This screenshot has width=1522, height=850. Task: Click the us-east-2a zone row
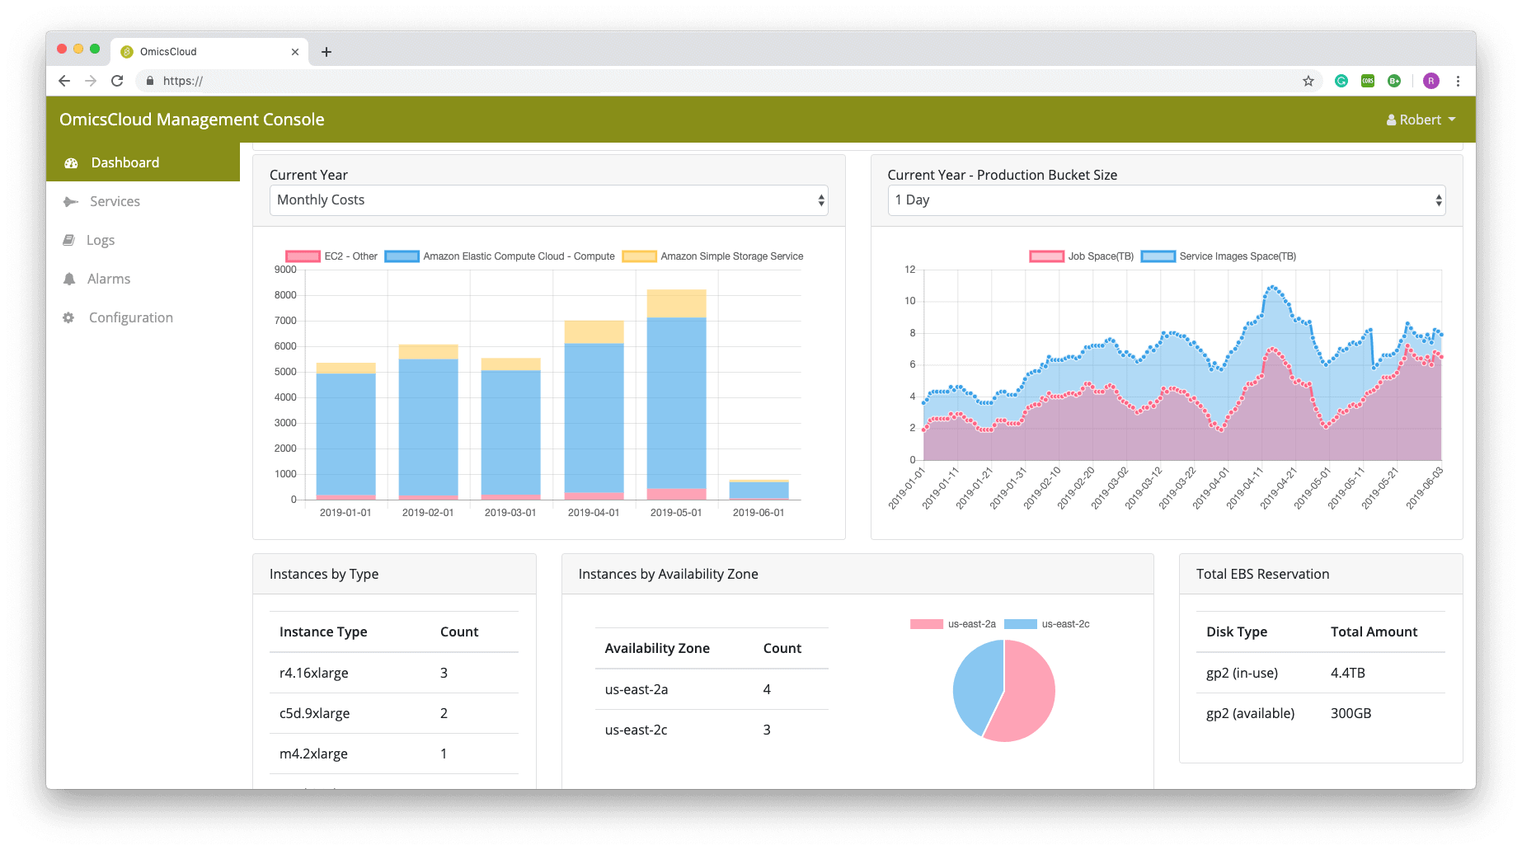tap(712, 689)
